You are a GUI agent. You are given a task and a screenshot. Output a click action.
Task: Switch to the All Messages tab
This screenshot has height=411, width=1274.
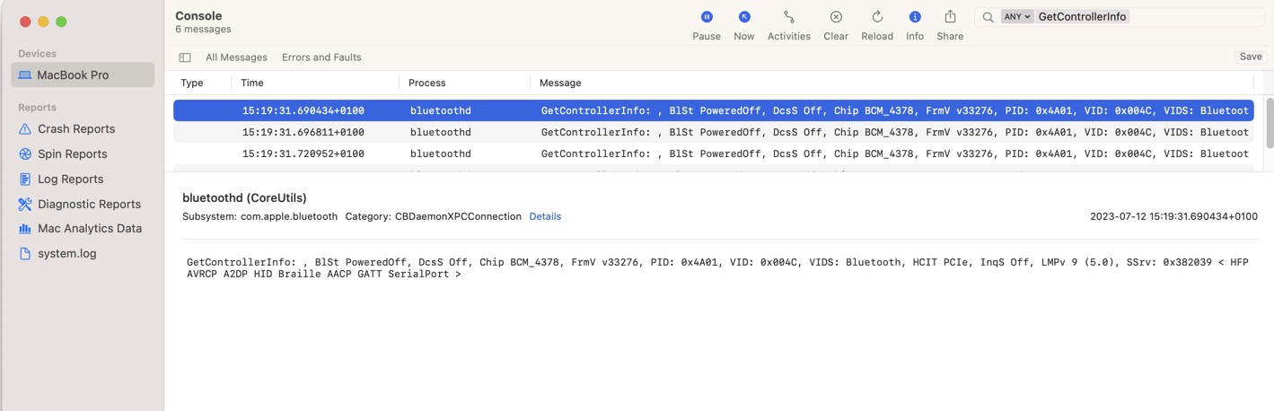tap(236, 57)
